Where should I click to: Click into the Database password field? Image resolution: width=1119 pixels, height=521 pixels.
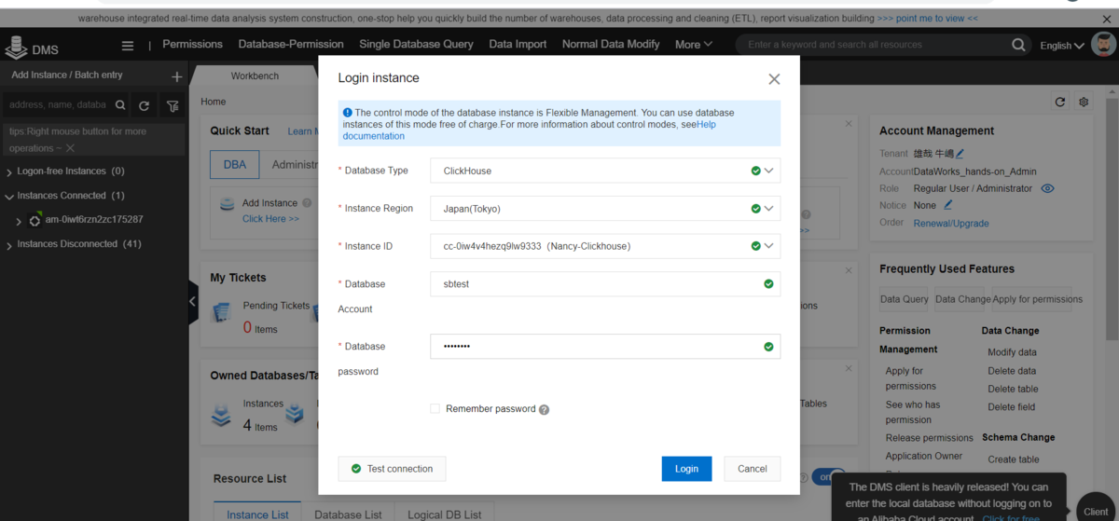coord(604,347)
